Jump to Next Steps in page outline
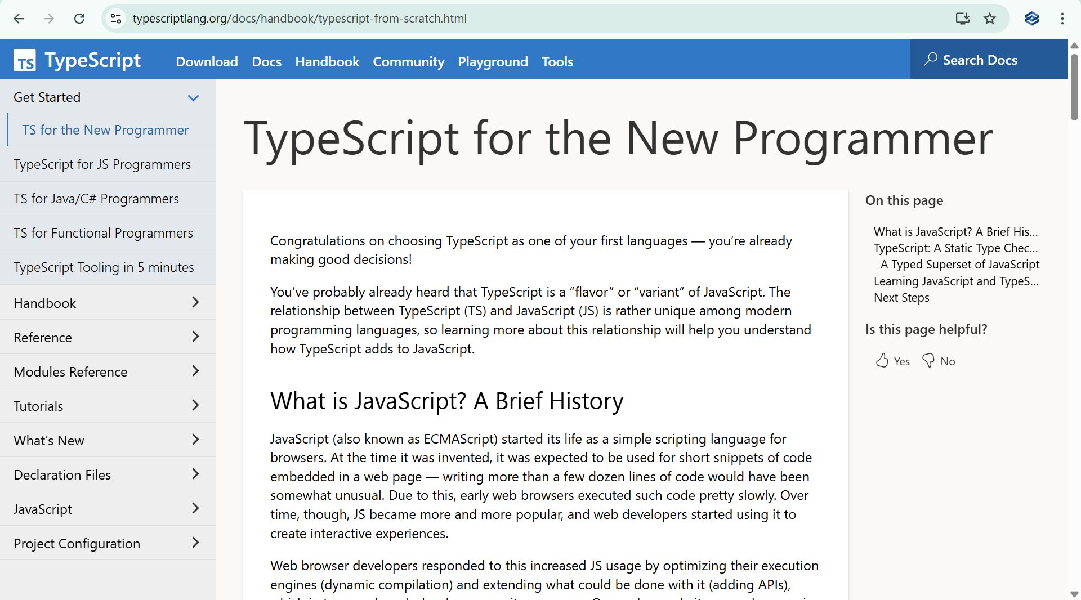This screenshot has width=1081, height=600. 901,298
